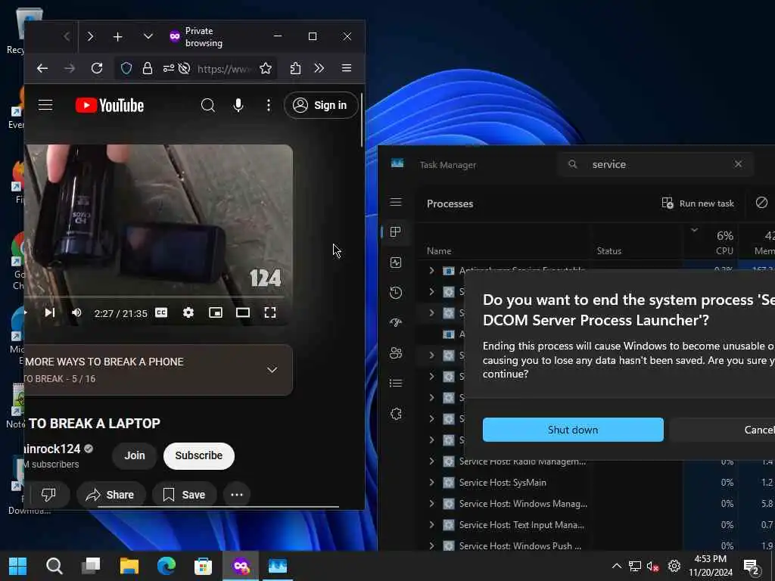Bookmark this page with star icon
775x581 pixels.
[266, 68]
